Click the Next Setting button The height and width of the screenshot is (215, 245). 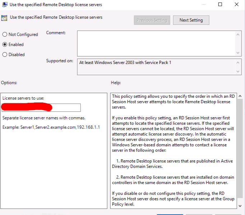pyautogui.click(x=191, y=20)
